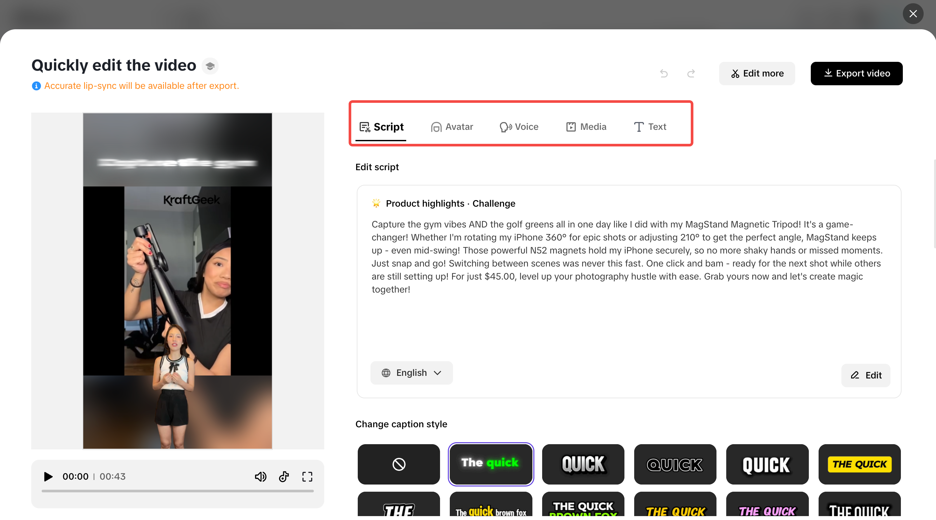Choose the white shadowed QUICK caption style
The image size is (936, 520).
(583, 464)
